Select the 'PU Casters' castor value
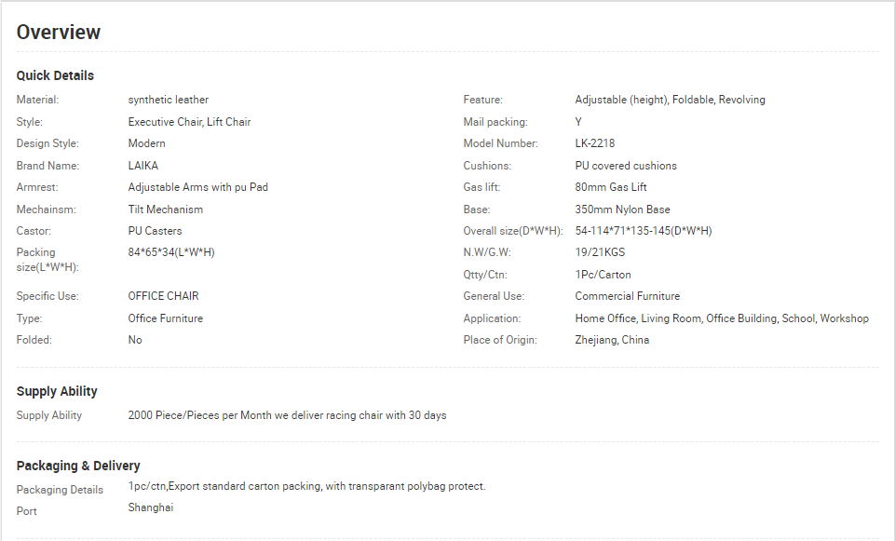 [x=155, y=231]
